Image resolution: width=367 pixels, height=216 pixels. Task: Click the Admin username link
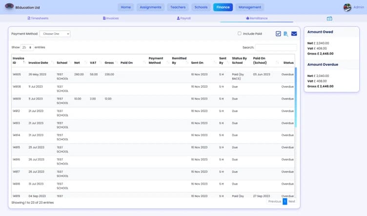(x=359, y=7)
